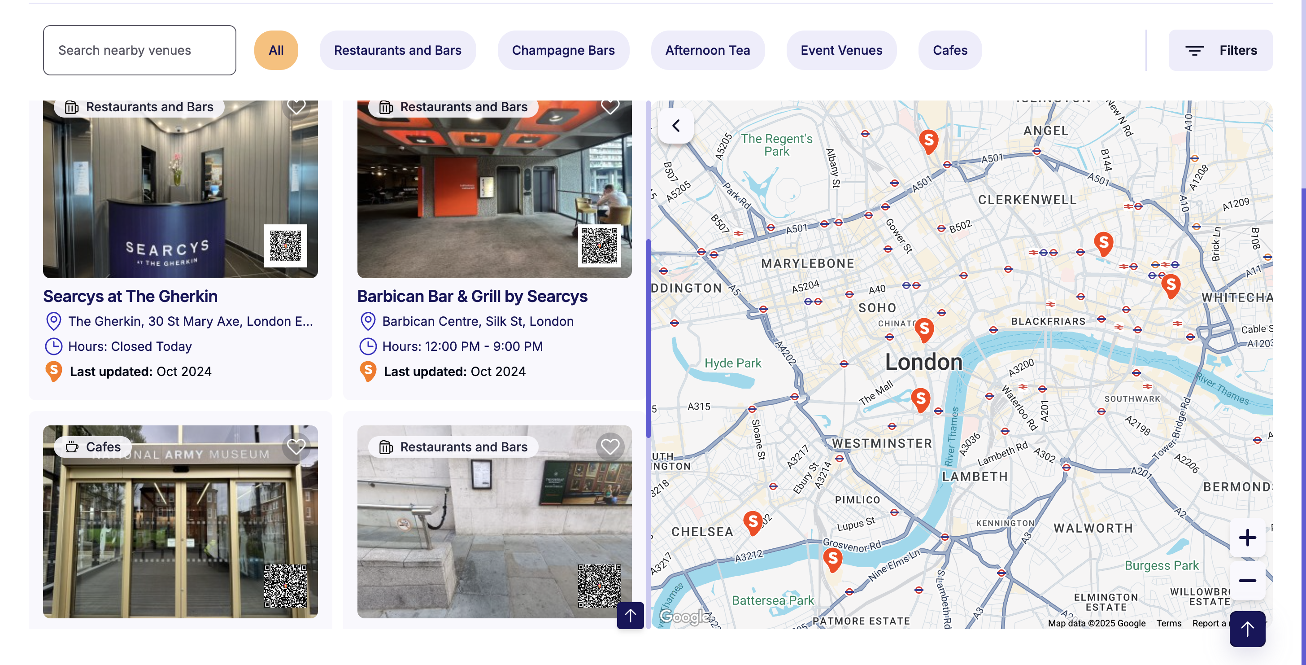Click clock icon beside Hours: 12:00 PM - 9:00 PM

368,346
